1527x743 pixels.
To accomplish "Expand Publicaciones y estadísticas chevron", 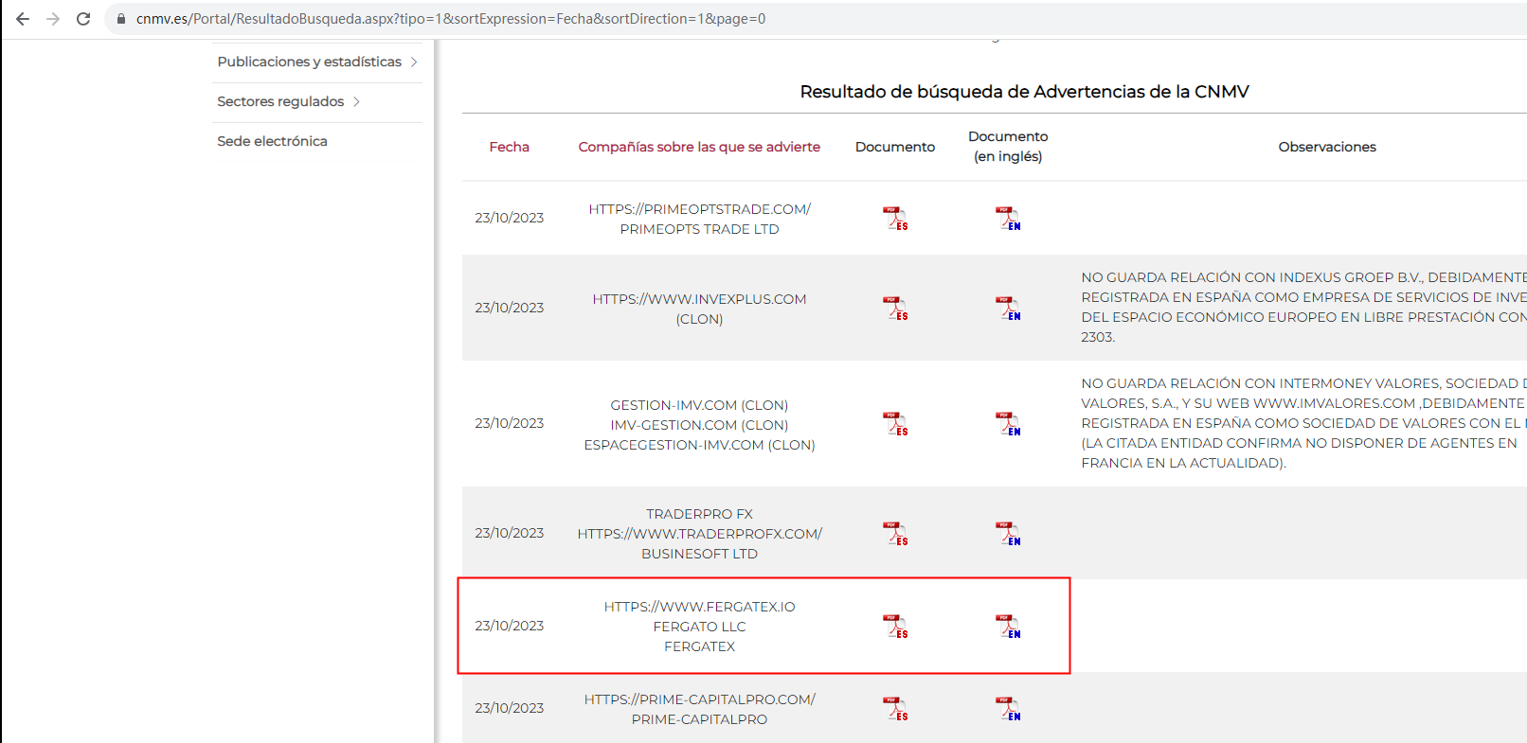I will pyautogui.click(x=414, y=62).
